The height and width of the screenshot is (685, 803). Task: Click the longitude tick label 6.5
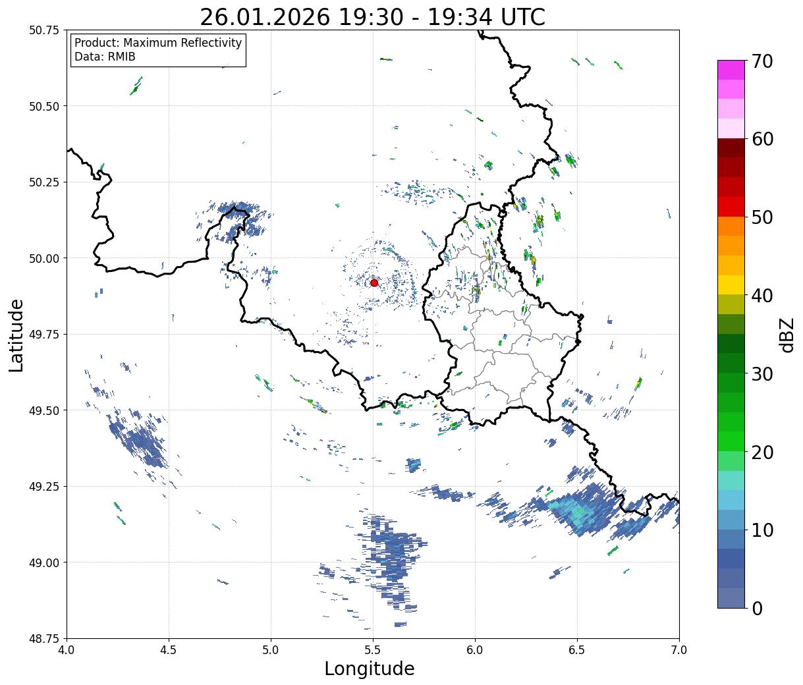click(577, 650)
